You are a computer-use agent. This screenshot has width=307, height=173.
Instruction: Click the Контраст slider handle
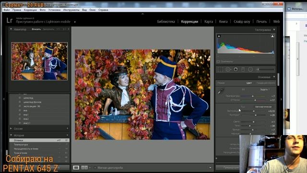(x=256, y=115)
